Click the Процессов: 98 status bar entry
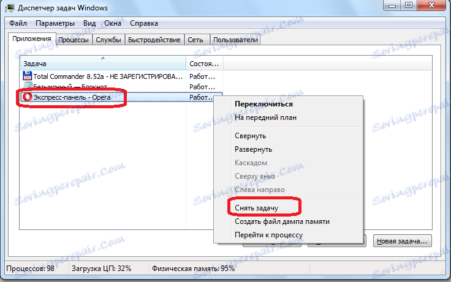 tap(30, 269)
